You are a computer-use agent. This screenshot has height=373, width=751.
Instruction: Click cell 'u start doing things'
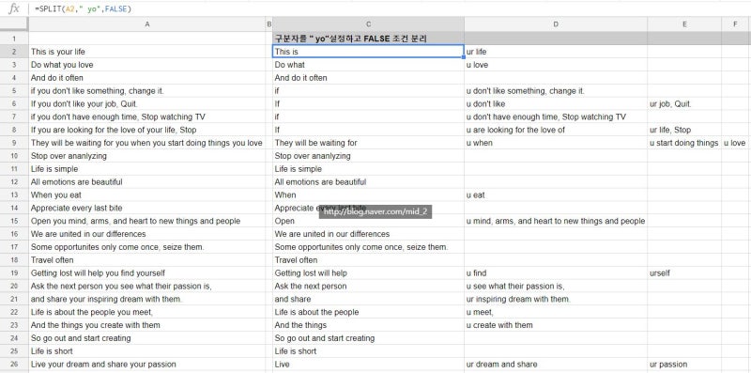(684, 143)
